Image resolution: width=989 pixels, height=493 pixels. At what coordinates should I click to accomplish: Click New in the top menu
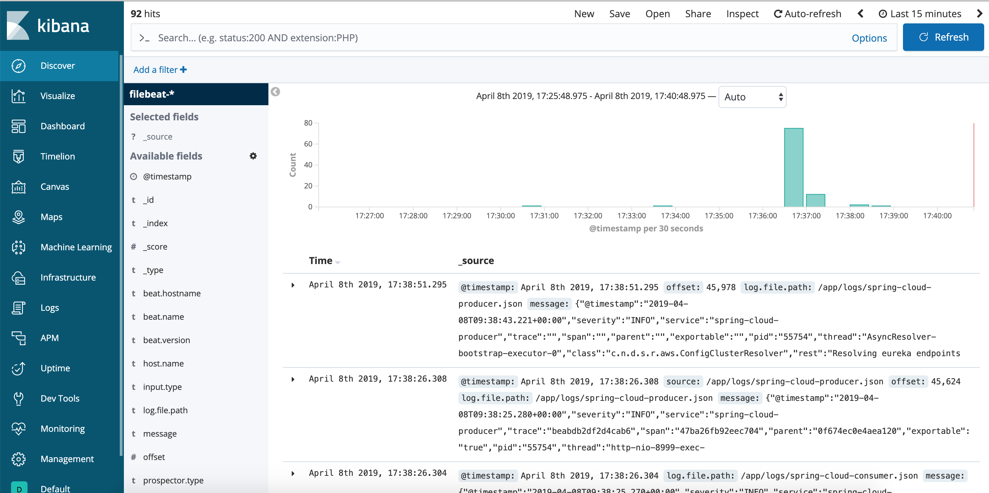[x=584, y=14]
